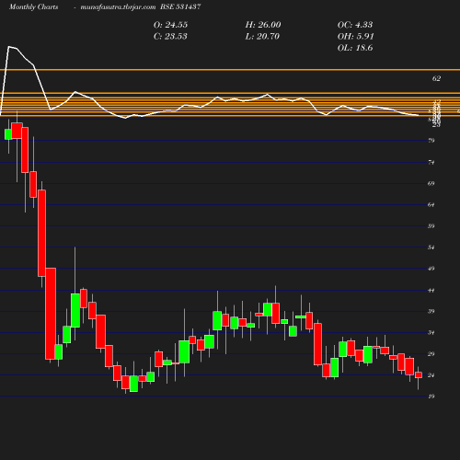Click the 69 price axis label
The height and width of the screenshot is (460, 460).
(431, 183)
